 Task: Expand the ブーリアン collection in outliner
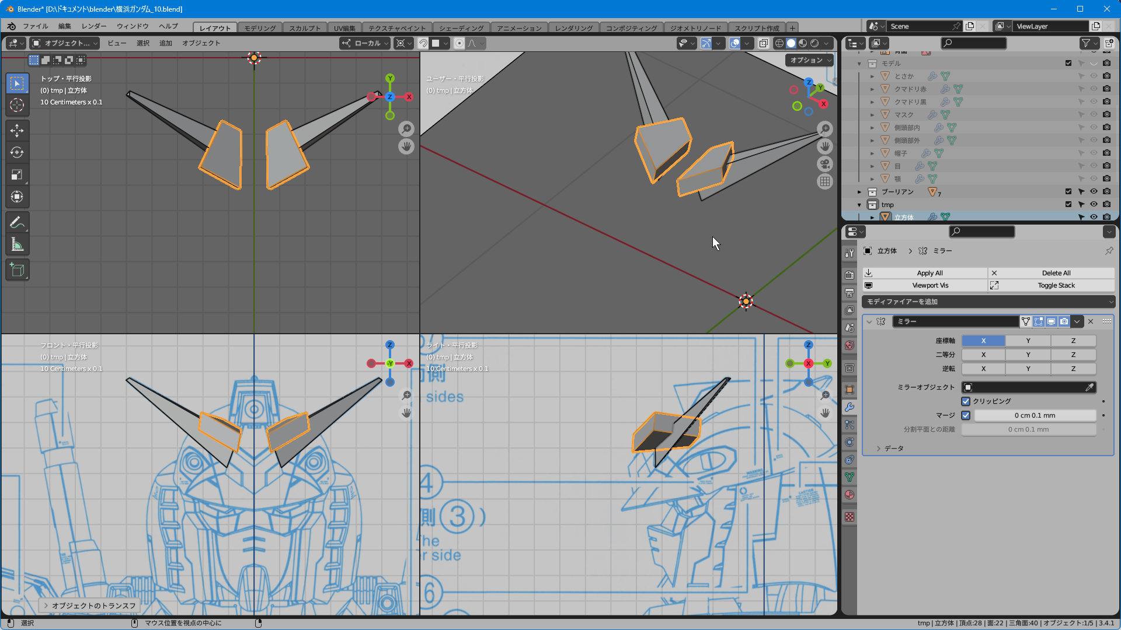point(859,192)
